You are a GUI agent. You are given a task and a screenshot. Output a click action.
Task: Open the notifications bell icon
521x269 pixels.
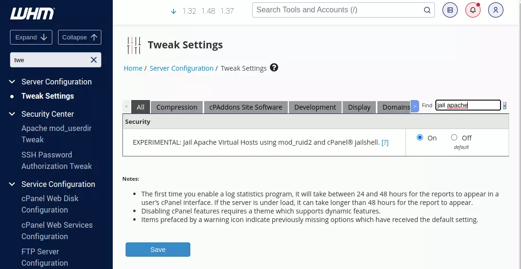tap(473, 10)
